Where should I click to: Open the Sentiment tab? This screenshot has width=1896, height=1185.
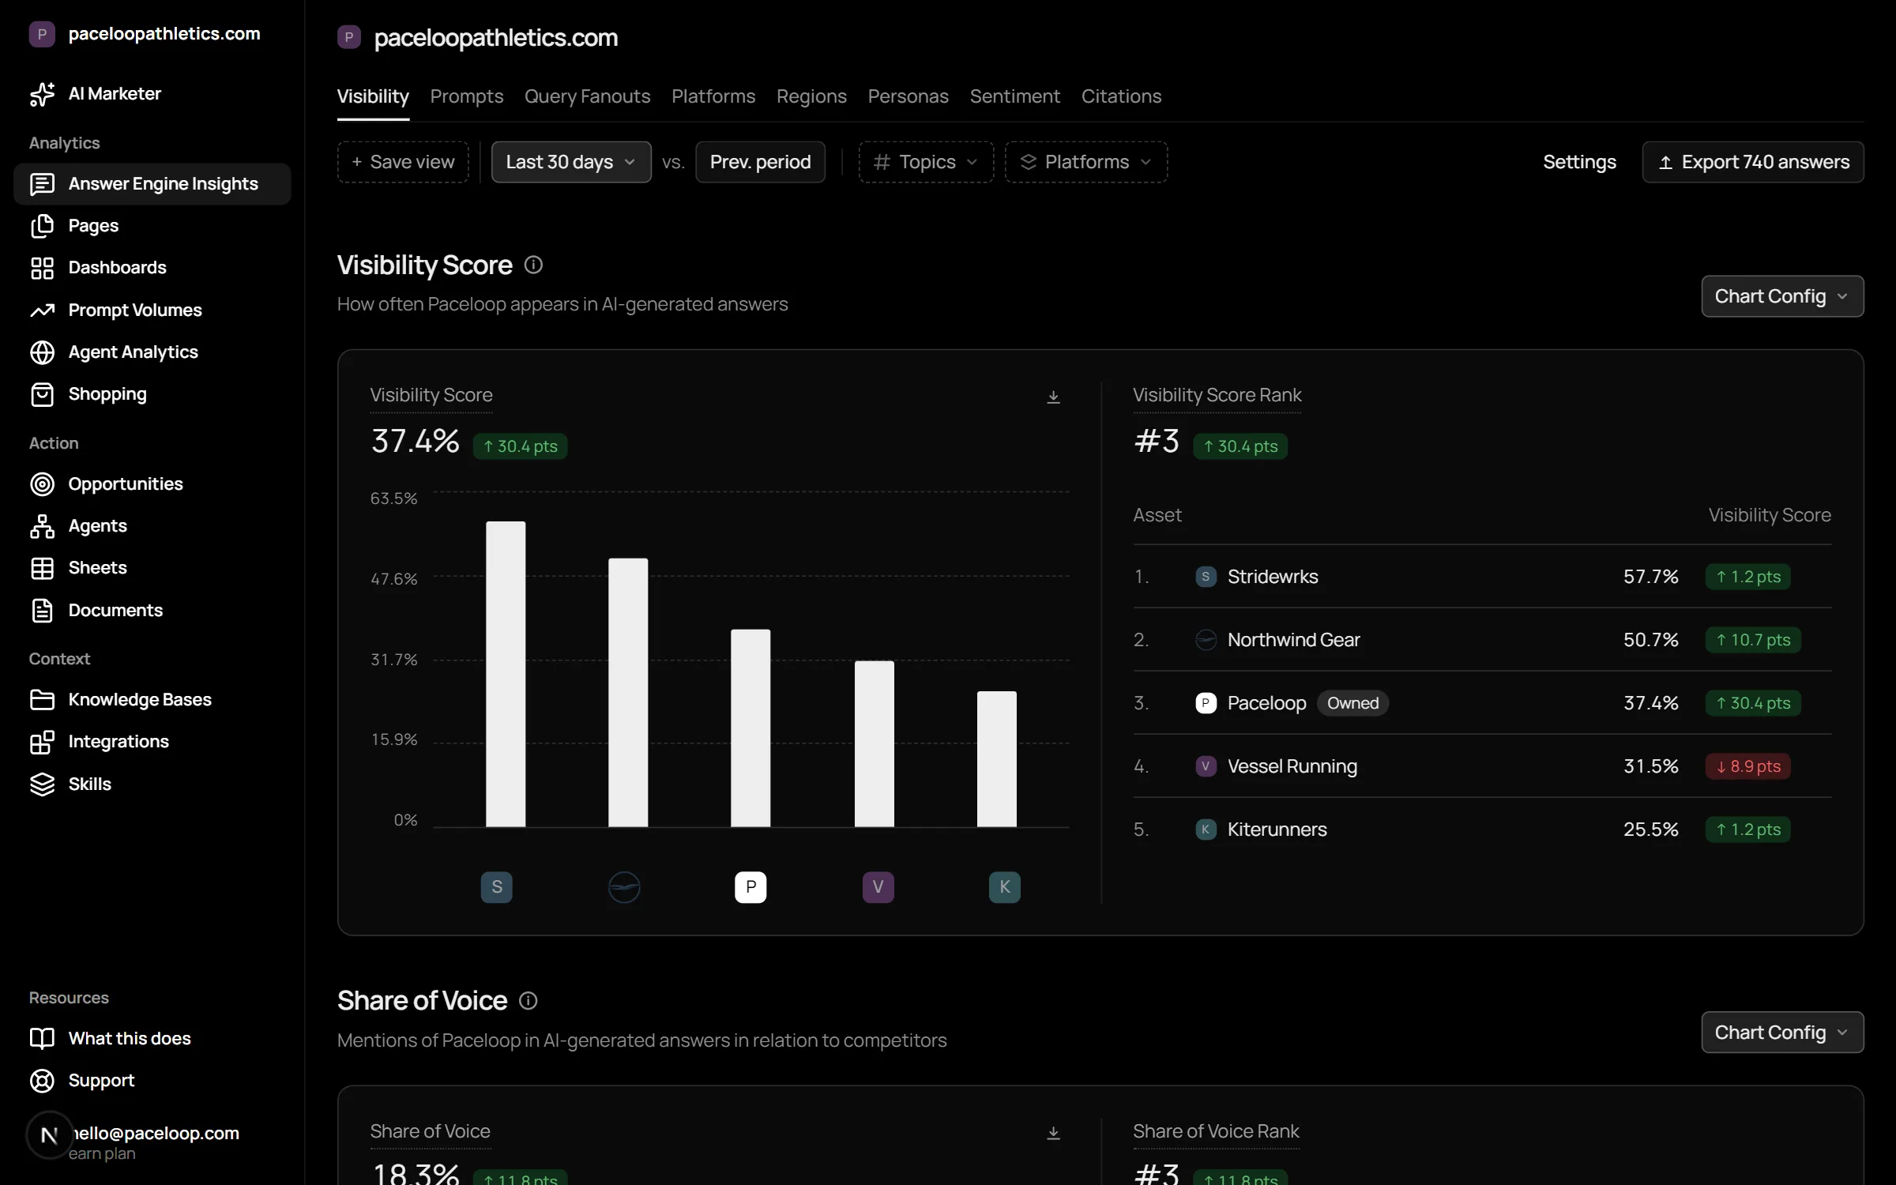tap(1014, 96)
